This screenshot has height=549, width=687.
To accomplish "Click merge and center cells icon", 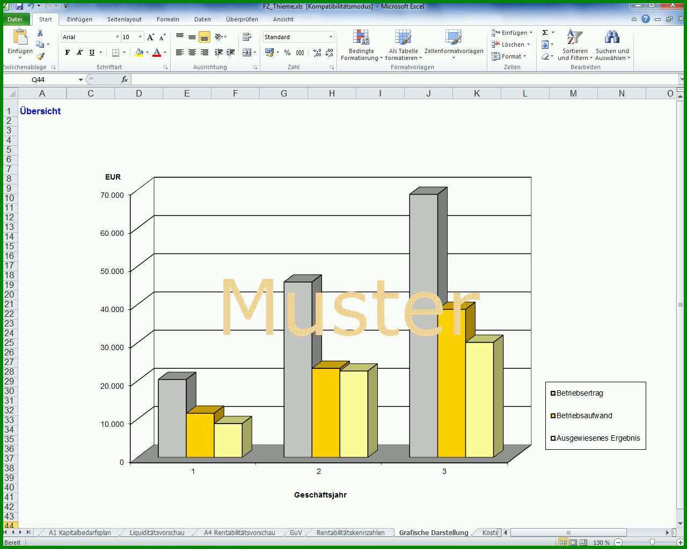I will [x=247, y=53].
